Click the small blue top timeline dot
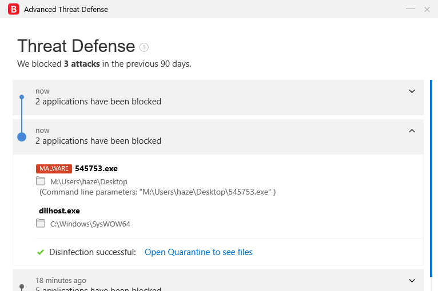 [x=22, y=97]
